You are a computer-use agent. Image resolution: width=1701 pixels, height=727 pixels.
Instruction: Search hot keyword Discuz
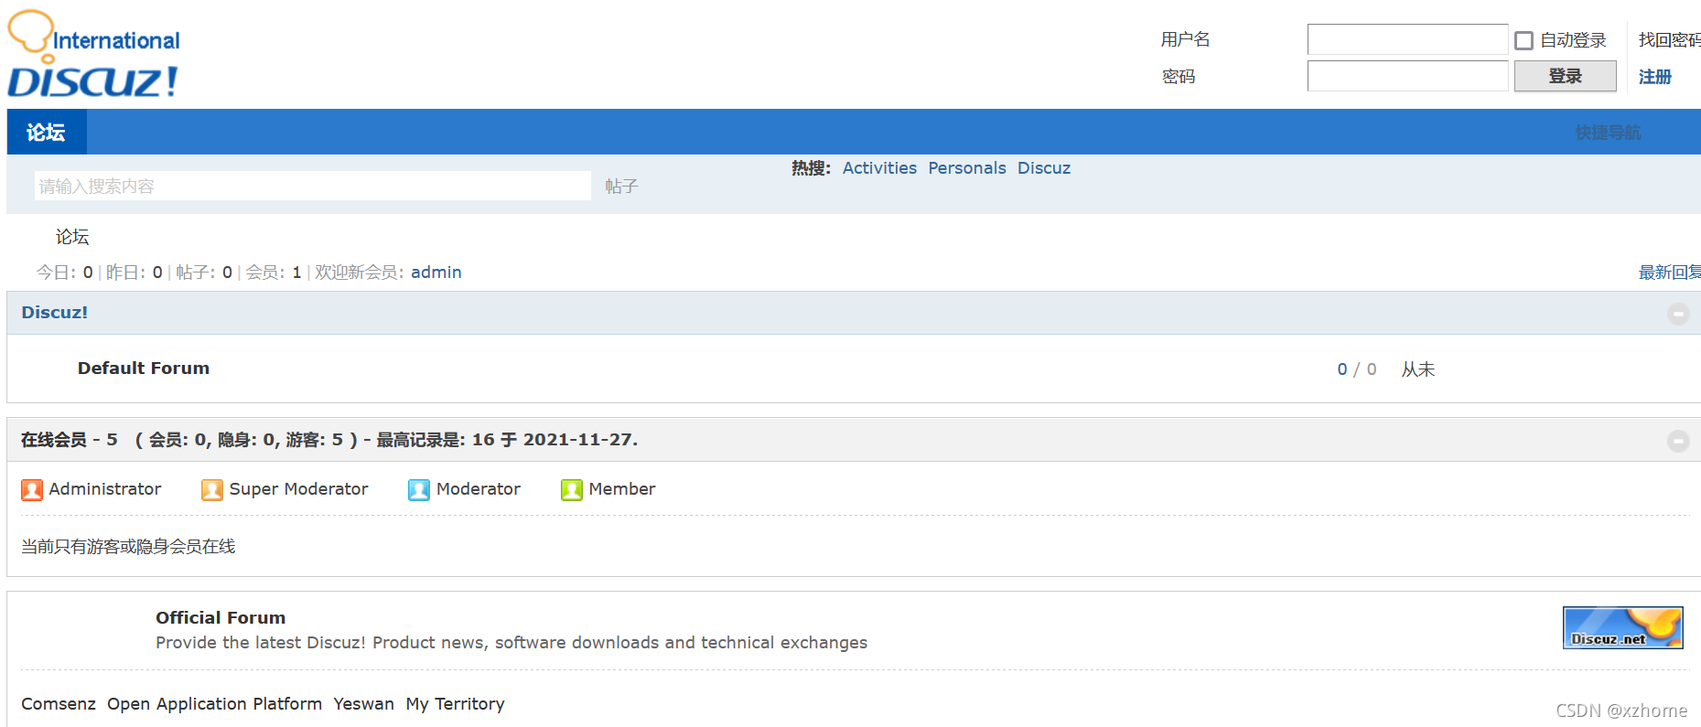pyautogui.click(x=1043, y=168)
